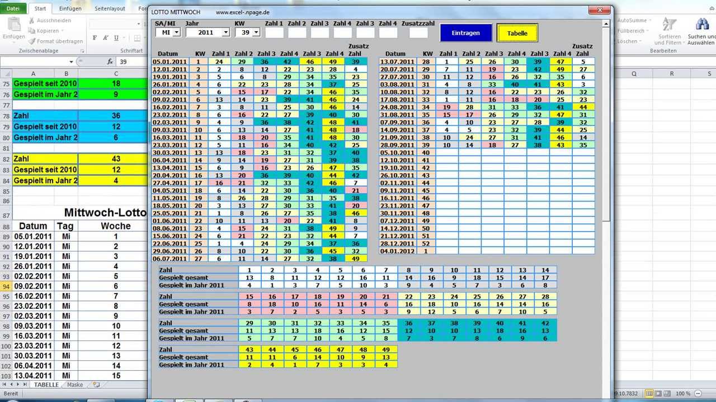Open the Jahr 2011 combo box dropdown
This screenshot has width=716, height=402.
click(x=225, y=33)
